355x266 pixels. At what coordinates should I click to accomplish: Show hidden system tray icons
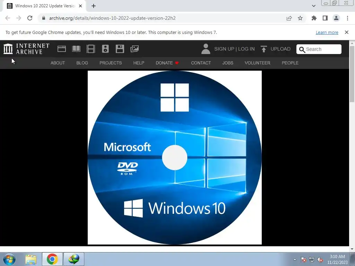tap(295, 259)
